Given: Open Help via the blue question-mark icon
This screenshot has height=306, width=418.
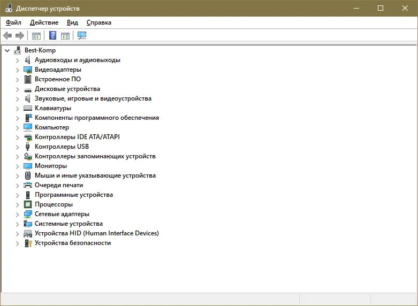Looking at the screenshot, I should click(x=53, y=35).
